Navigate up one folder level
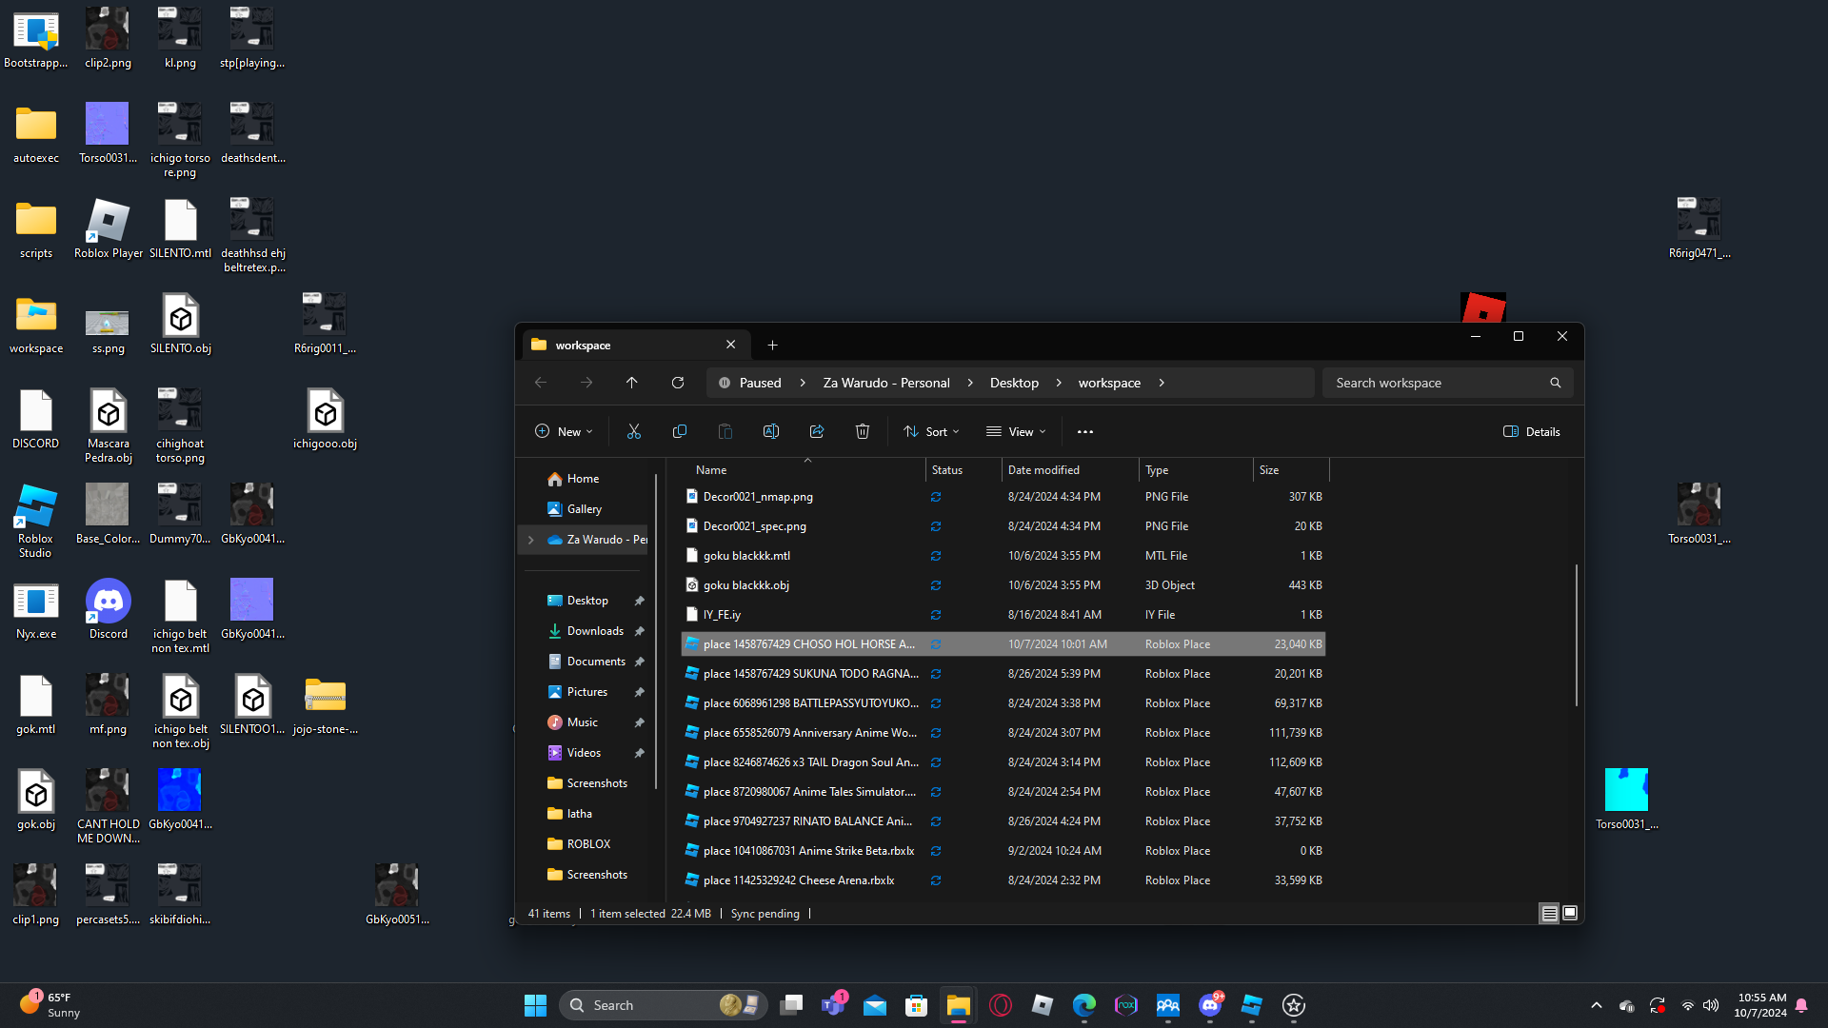Image resolution: width=1828 pixels, height=1028 pixels. [632, 383]
